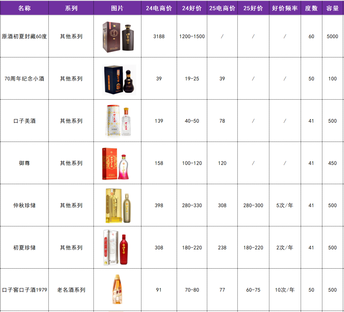Click the 100 capacity cell
344x312 pixels.
pyautogui.click(x=333, y=78)
